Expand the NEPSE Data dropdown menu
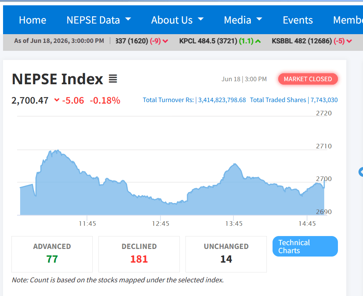The height and width of the screenshot is (296, 363). [98, 20]
